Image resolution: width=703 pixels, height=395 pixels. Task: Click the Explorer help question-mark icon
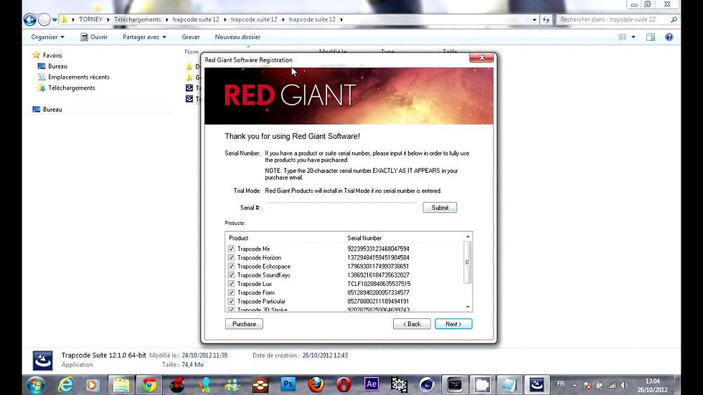click(669, 37)
